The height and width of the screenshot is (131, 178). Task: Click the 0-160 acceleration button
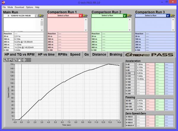point(130,82)
